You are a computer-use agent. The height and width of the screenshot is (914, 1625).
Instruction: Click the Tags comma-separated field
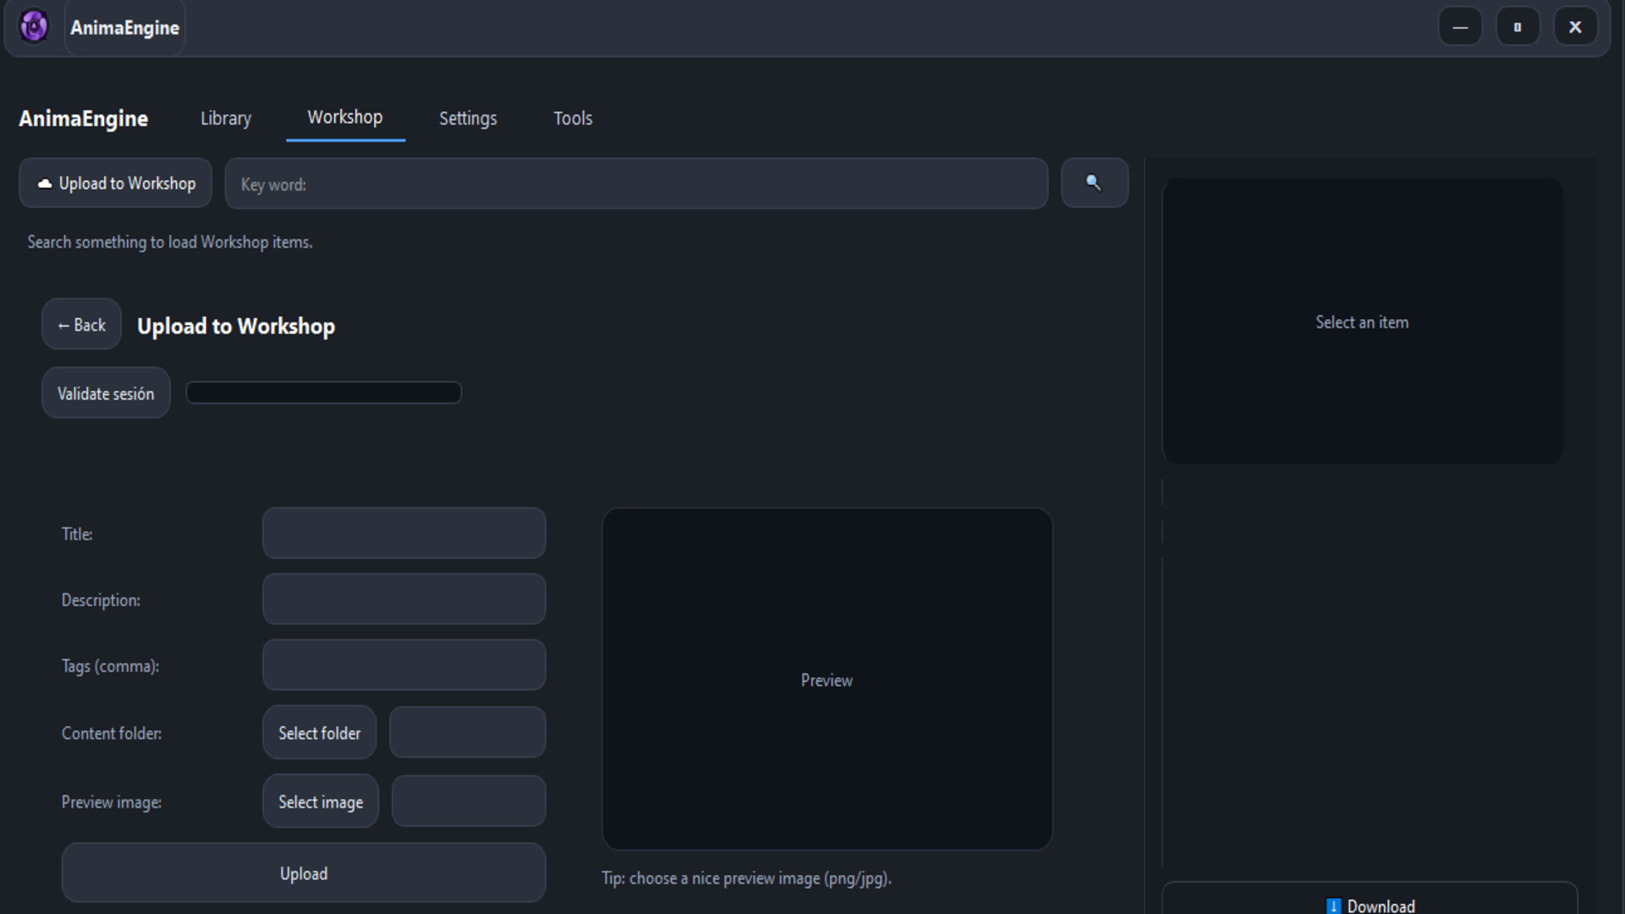click(403, 665)
